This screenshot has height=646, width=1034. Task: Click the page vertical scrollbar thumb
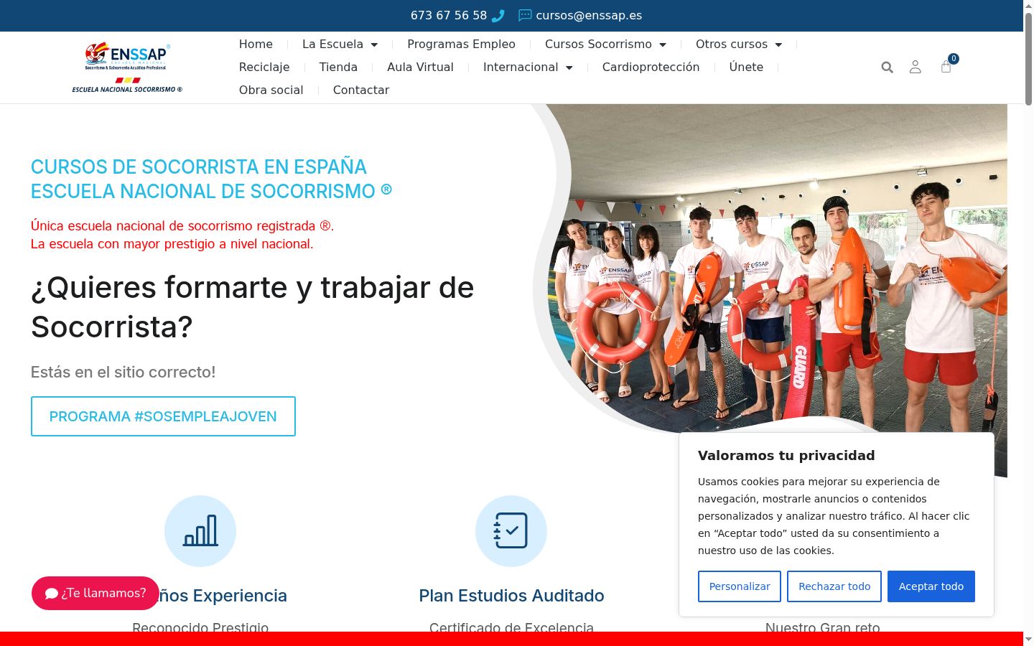[x=1028, y=59]
